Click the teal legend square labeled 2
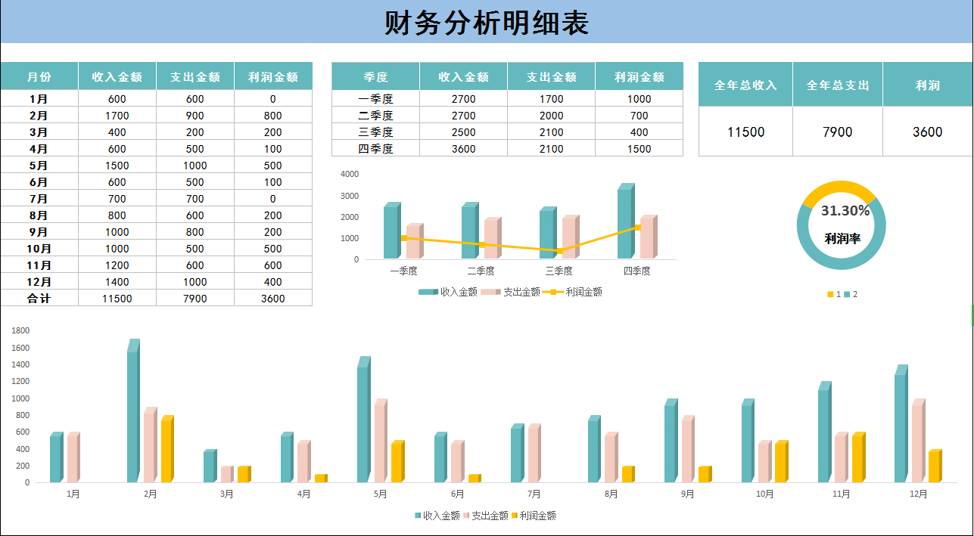This screenshot has height=536, width=974. (848, 295)
